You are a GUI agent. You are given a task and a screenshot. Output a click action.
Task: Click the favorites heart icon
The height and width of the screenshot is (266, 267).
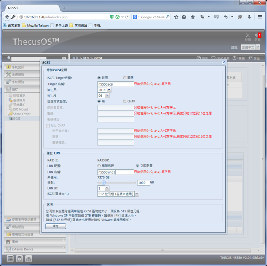213,58
